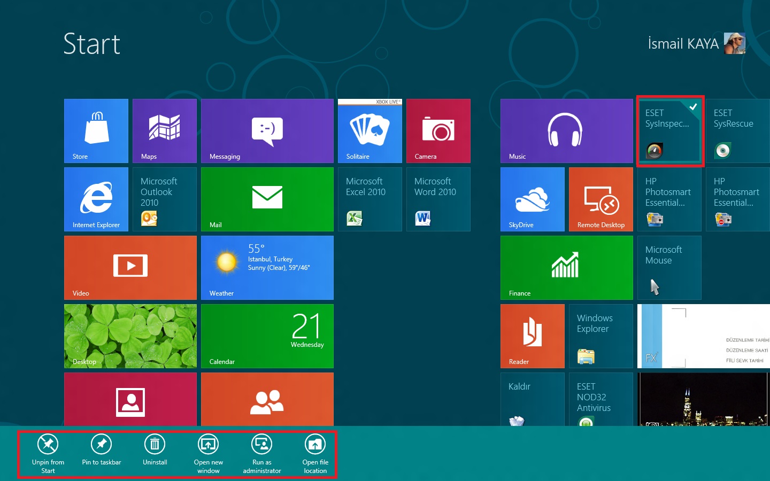Open the SkyDrive tile
The image size is (770, 481).
coord(533,199)
